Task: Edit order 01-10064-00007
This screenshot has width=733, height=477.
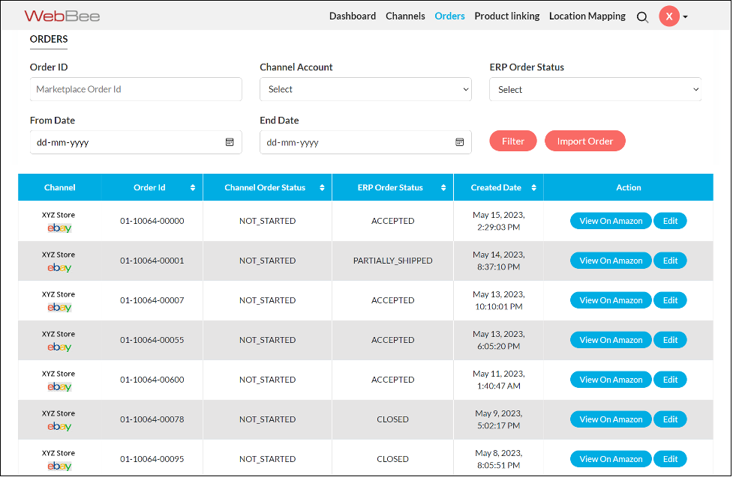Action: pos(670,300)
